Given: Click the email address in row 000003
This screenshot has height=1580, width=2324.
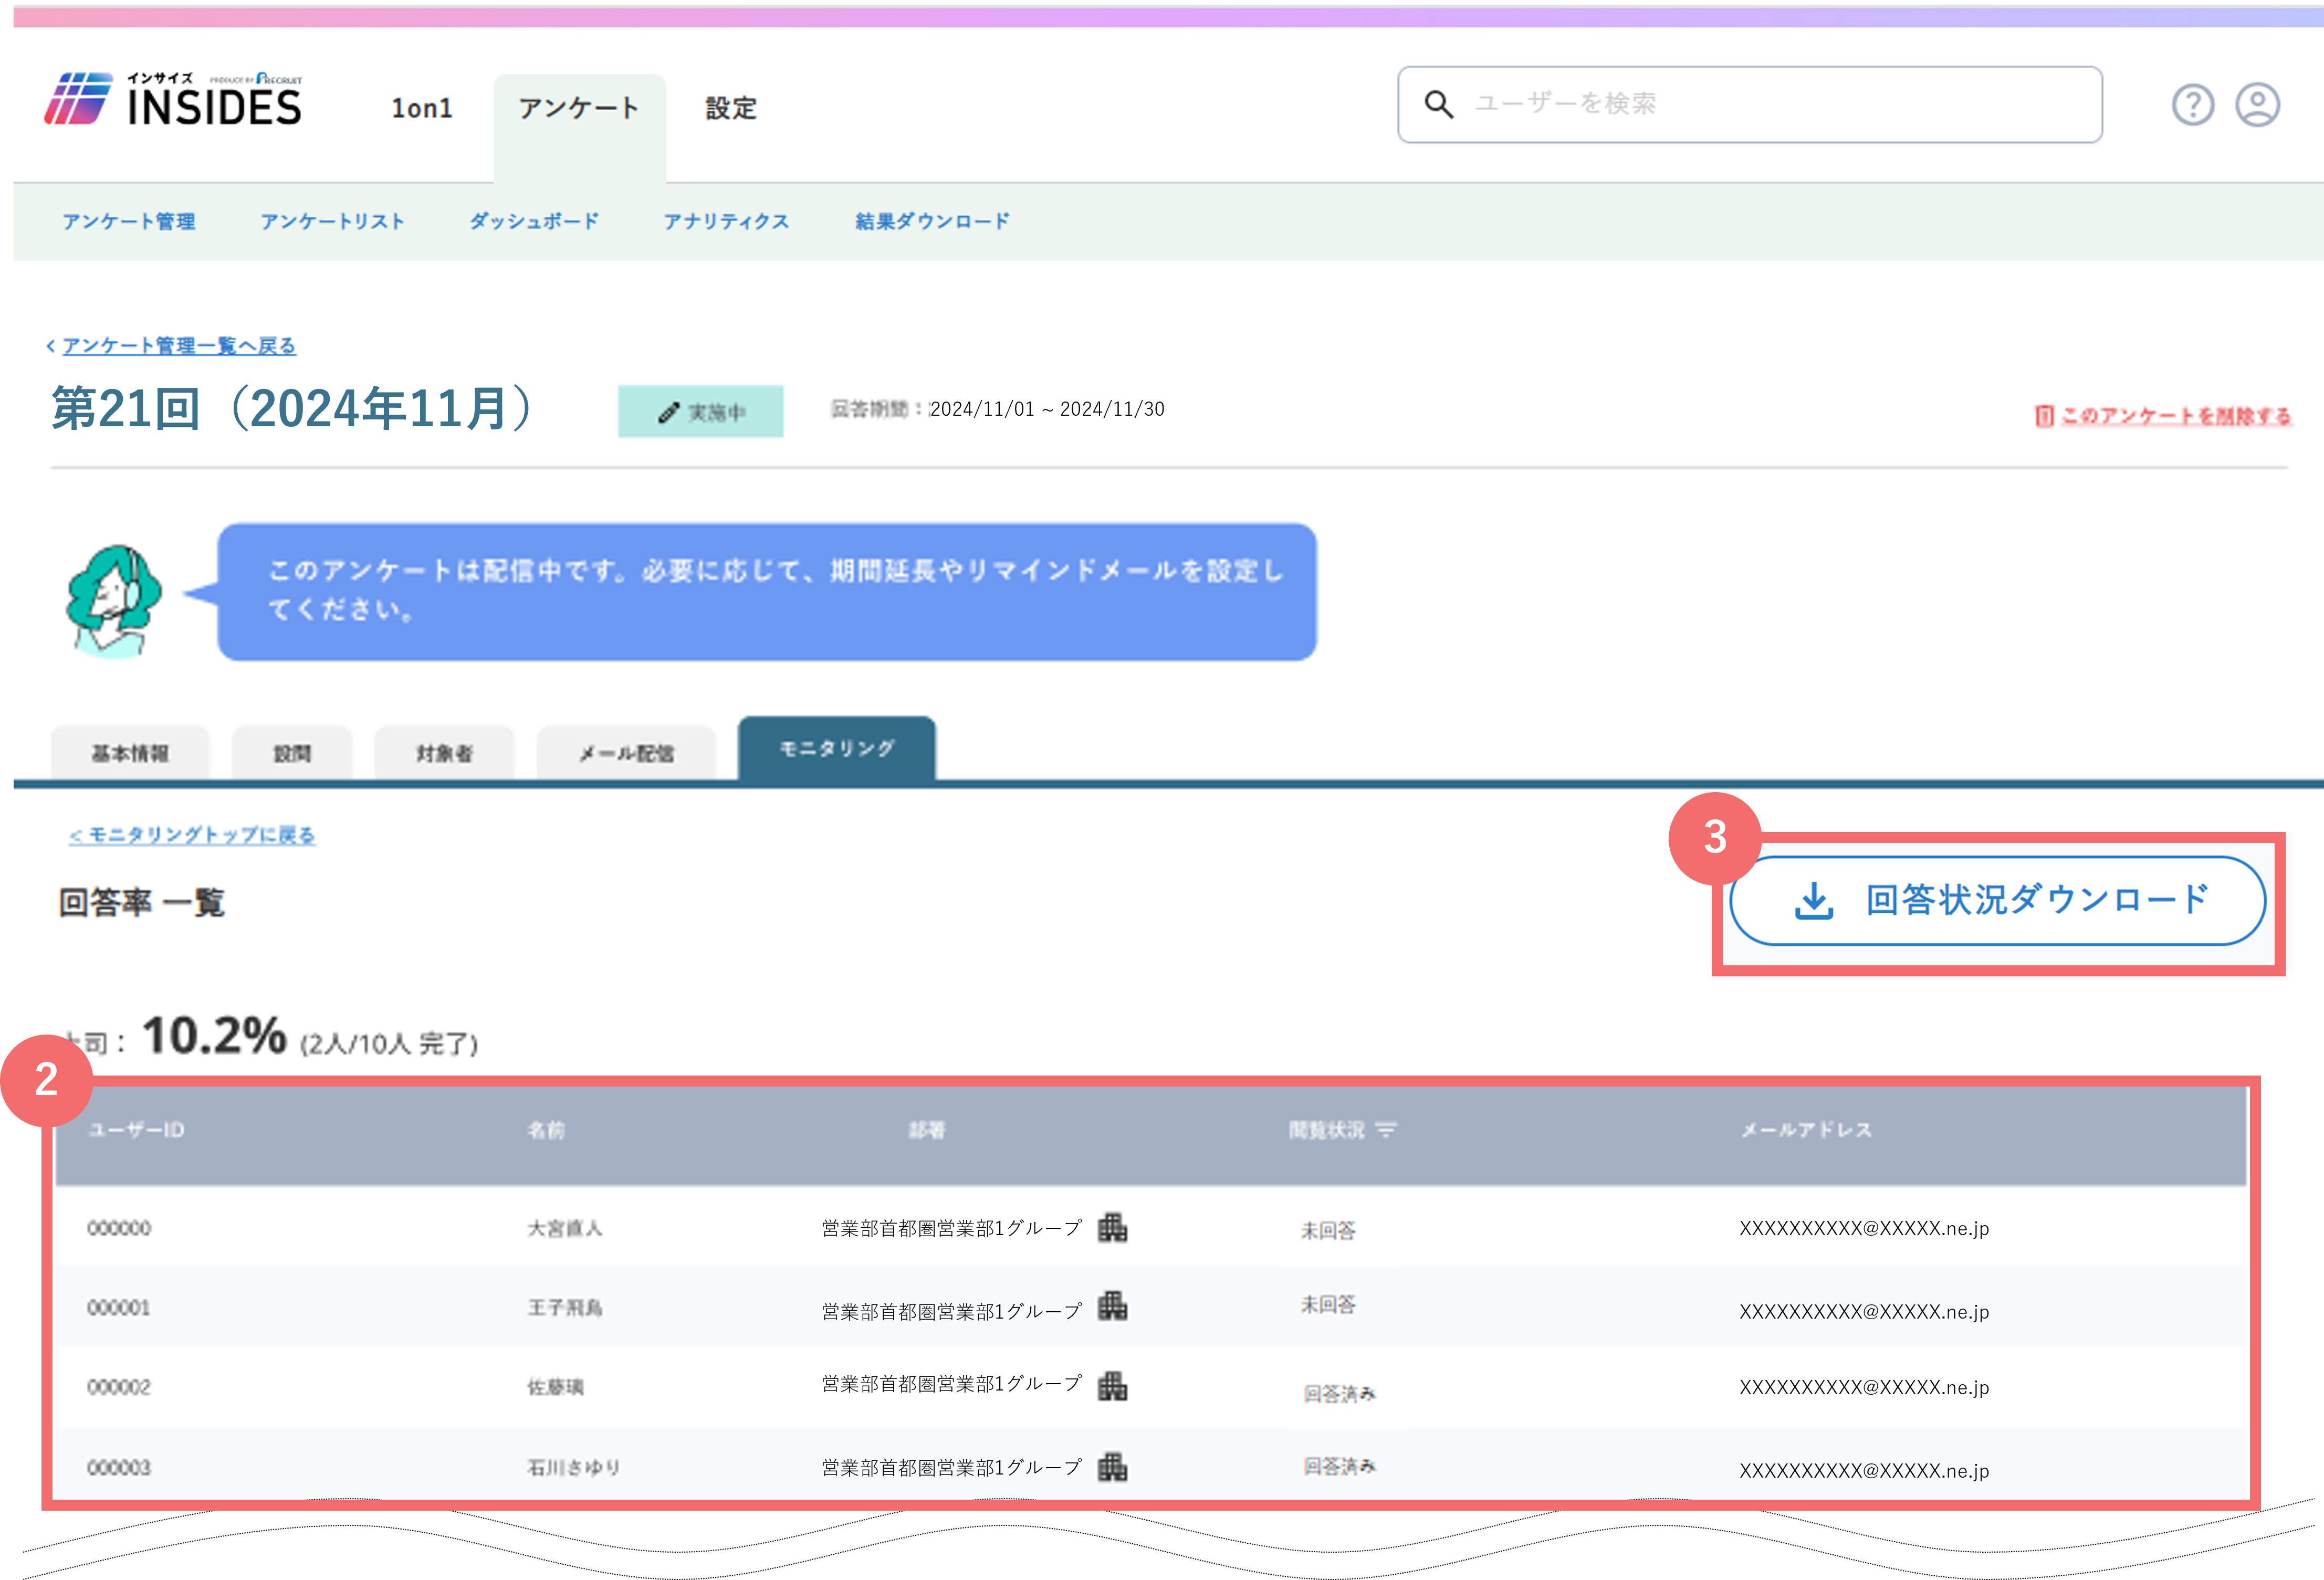Looking at the screenshot, I should click(1864, 1470).
